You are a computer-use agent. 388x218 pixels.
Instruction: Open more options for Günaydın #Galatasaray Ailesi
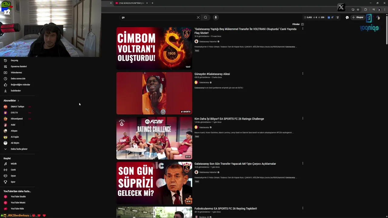click(303, 73)
